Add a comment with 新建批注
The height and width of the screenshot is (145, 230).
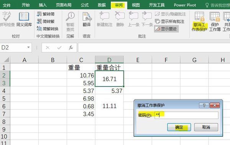pyautogui.click(x=105, y=19)
